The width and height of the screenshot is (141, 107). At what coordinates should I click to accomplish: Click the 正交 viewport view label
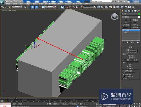pyautogui.click(x=6, y=10)
